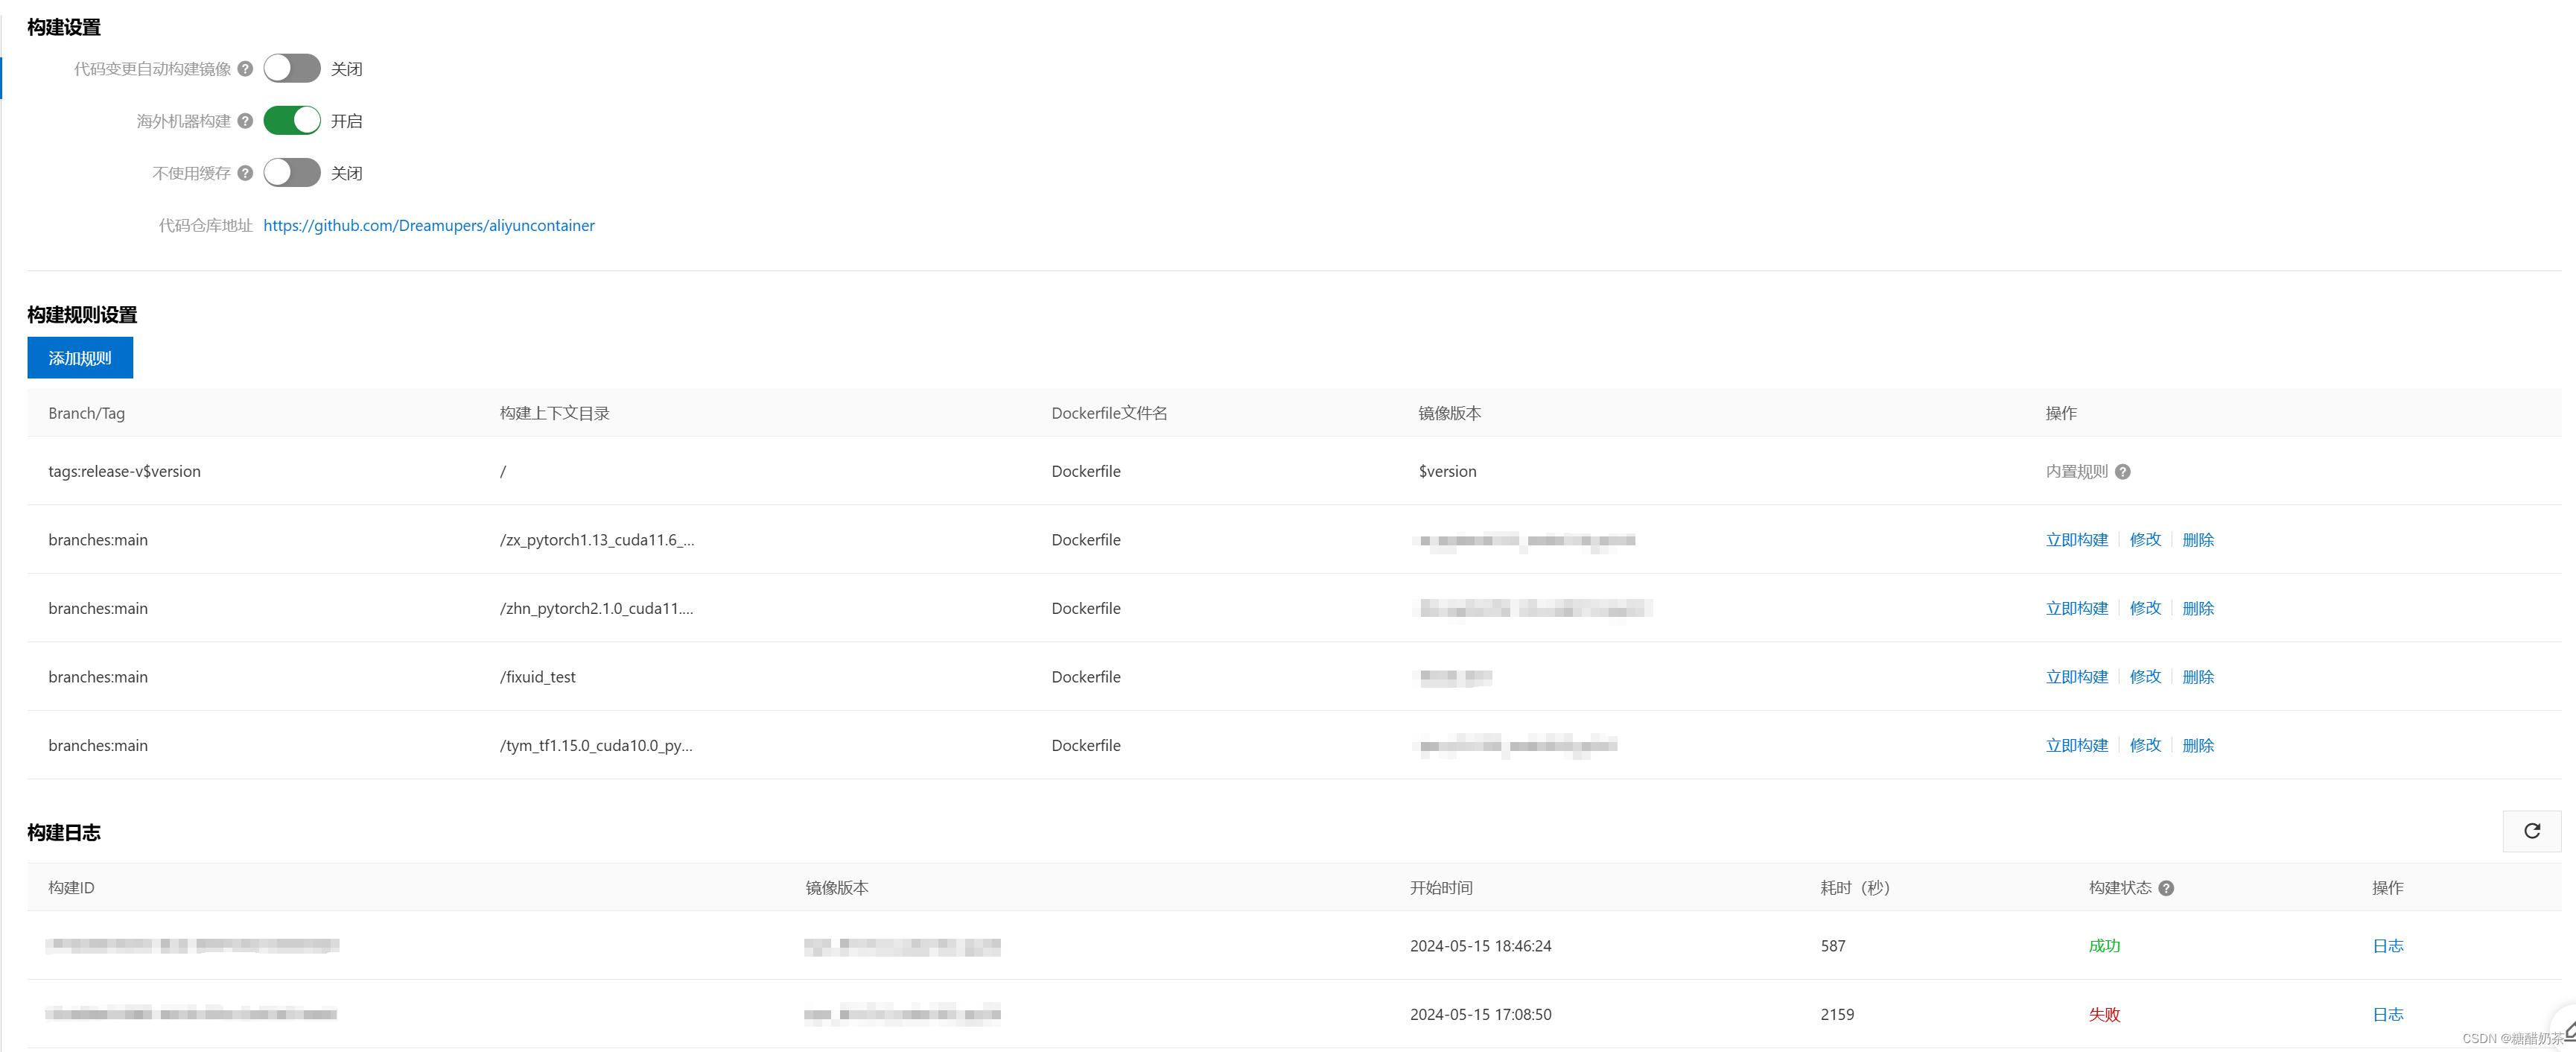2576x1052 pixels.
Task: Click the 失败 build status text
Action: (x=2104, y=1014)
